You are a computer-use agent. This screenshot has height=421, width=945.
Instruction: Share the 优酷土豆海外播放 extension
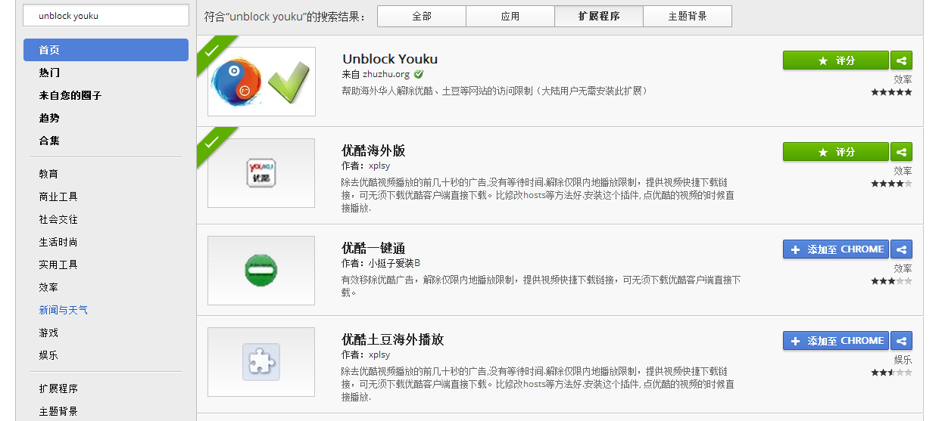(901, 341)
